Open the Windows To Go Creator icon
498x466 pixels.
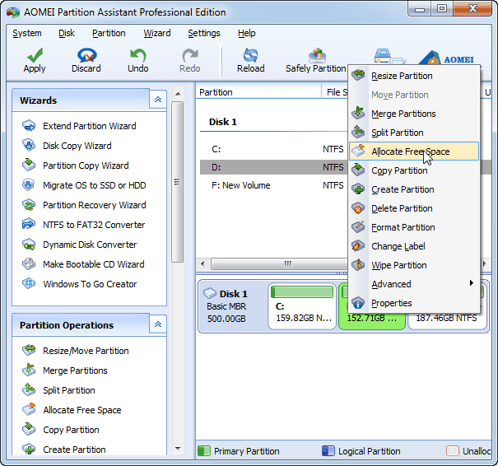click(x=29, y=284)
